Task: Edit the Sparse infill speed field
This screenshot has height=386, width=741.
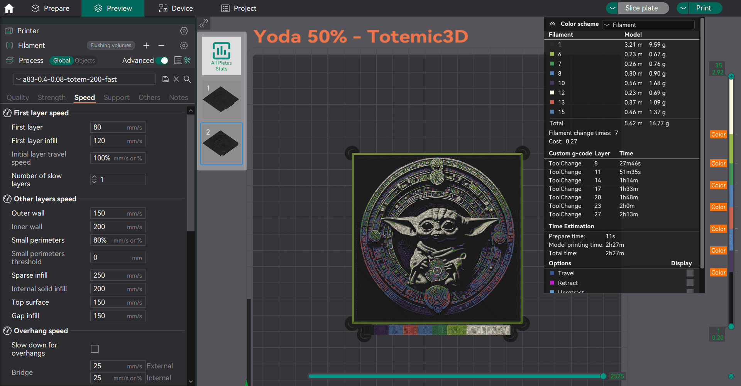Action: pyautogui.click(x=118, y=275)
